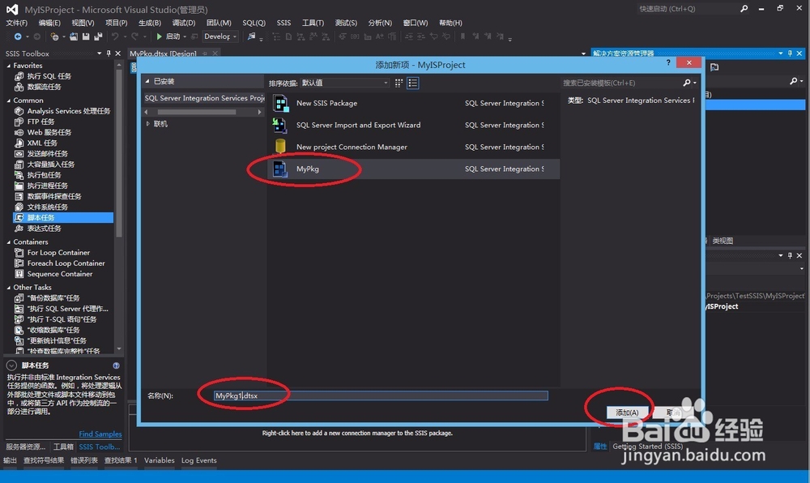This screenshot has width=810, height=483.
Task: Switch to the MyPkg.dtsx design tab
Action: 163,53
